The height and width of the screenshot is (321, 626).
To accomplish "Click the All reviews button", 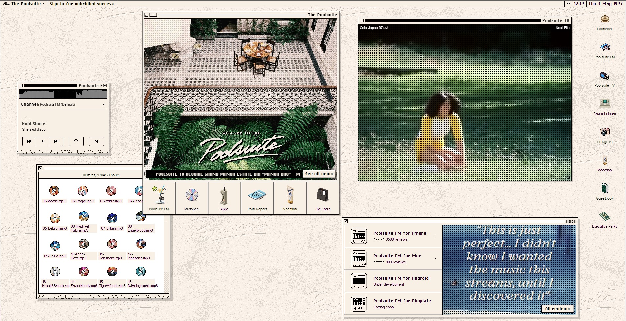I will click(x=557, y=309).
